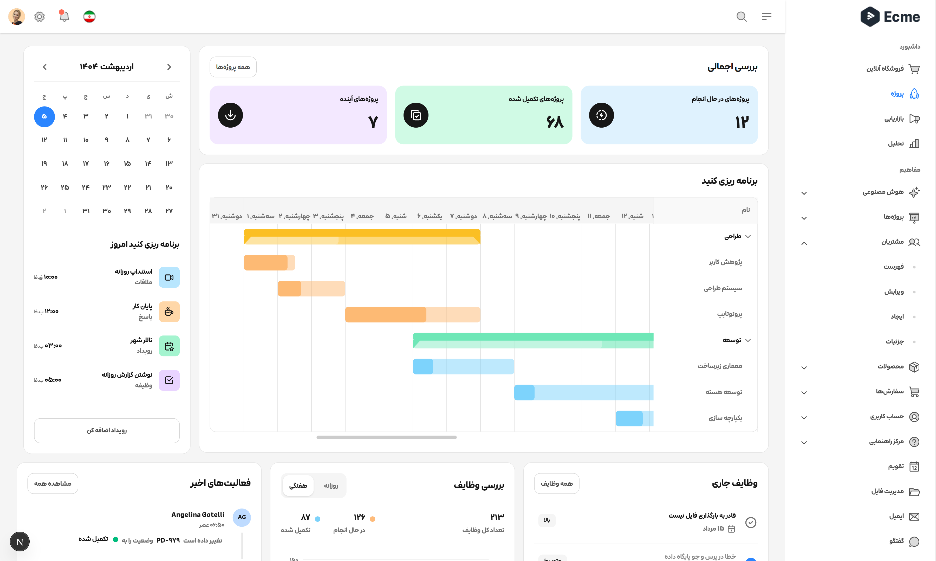
Task: Click the Iran flag language selector
Action: 89,17
